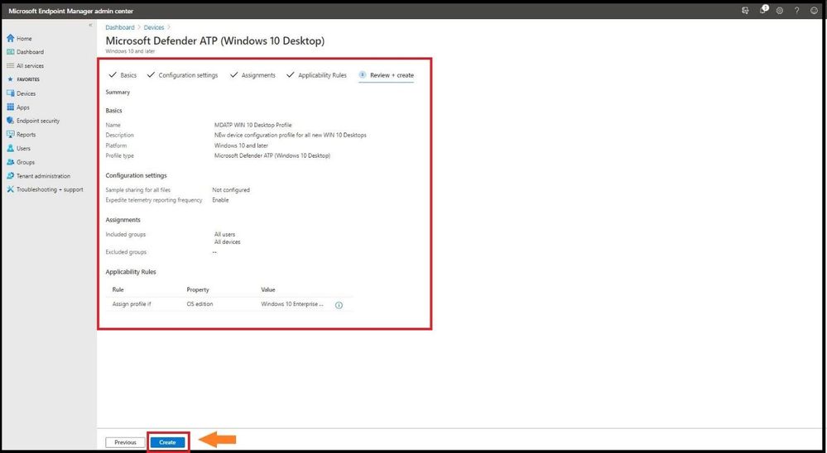Click the Create button

(168, 442)
